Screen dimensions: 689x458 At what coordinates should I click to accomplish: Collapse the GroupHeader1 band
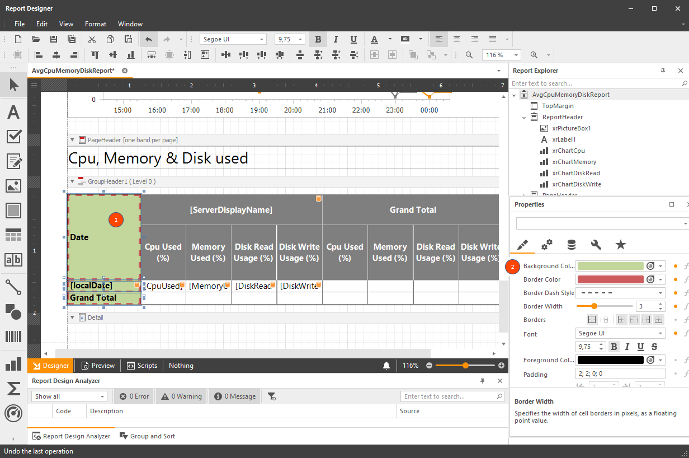[72, 181]
